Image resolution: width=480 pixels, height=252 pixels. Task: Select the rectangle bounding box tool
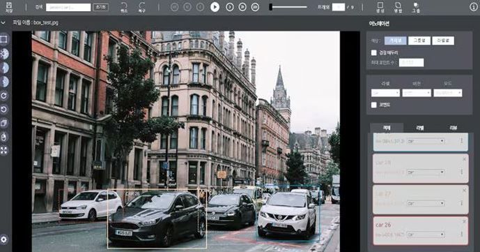pos(3,39)
